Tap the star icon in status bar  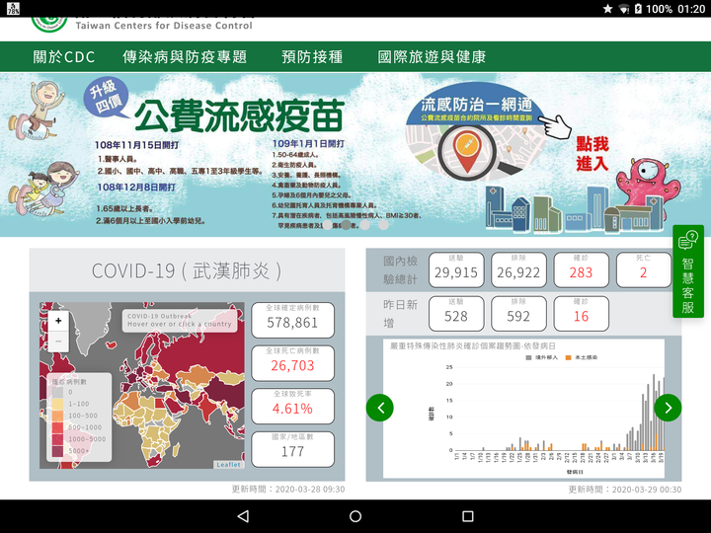coord(607,9)
